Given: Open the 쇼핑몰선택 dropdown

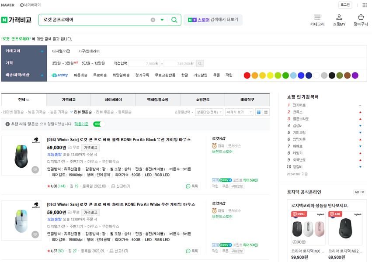Looking at the screenshot, I should coord(184,112).
